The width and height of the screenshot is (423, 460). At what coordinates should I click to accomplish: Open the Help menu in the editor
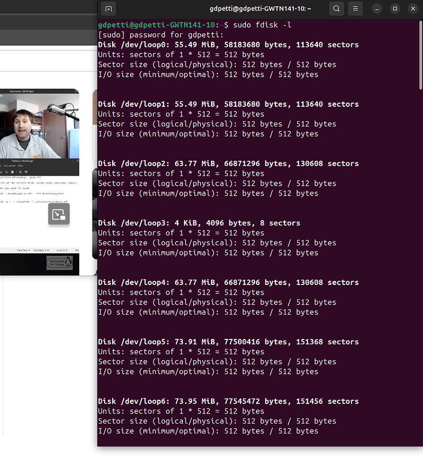point(21,165)
